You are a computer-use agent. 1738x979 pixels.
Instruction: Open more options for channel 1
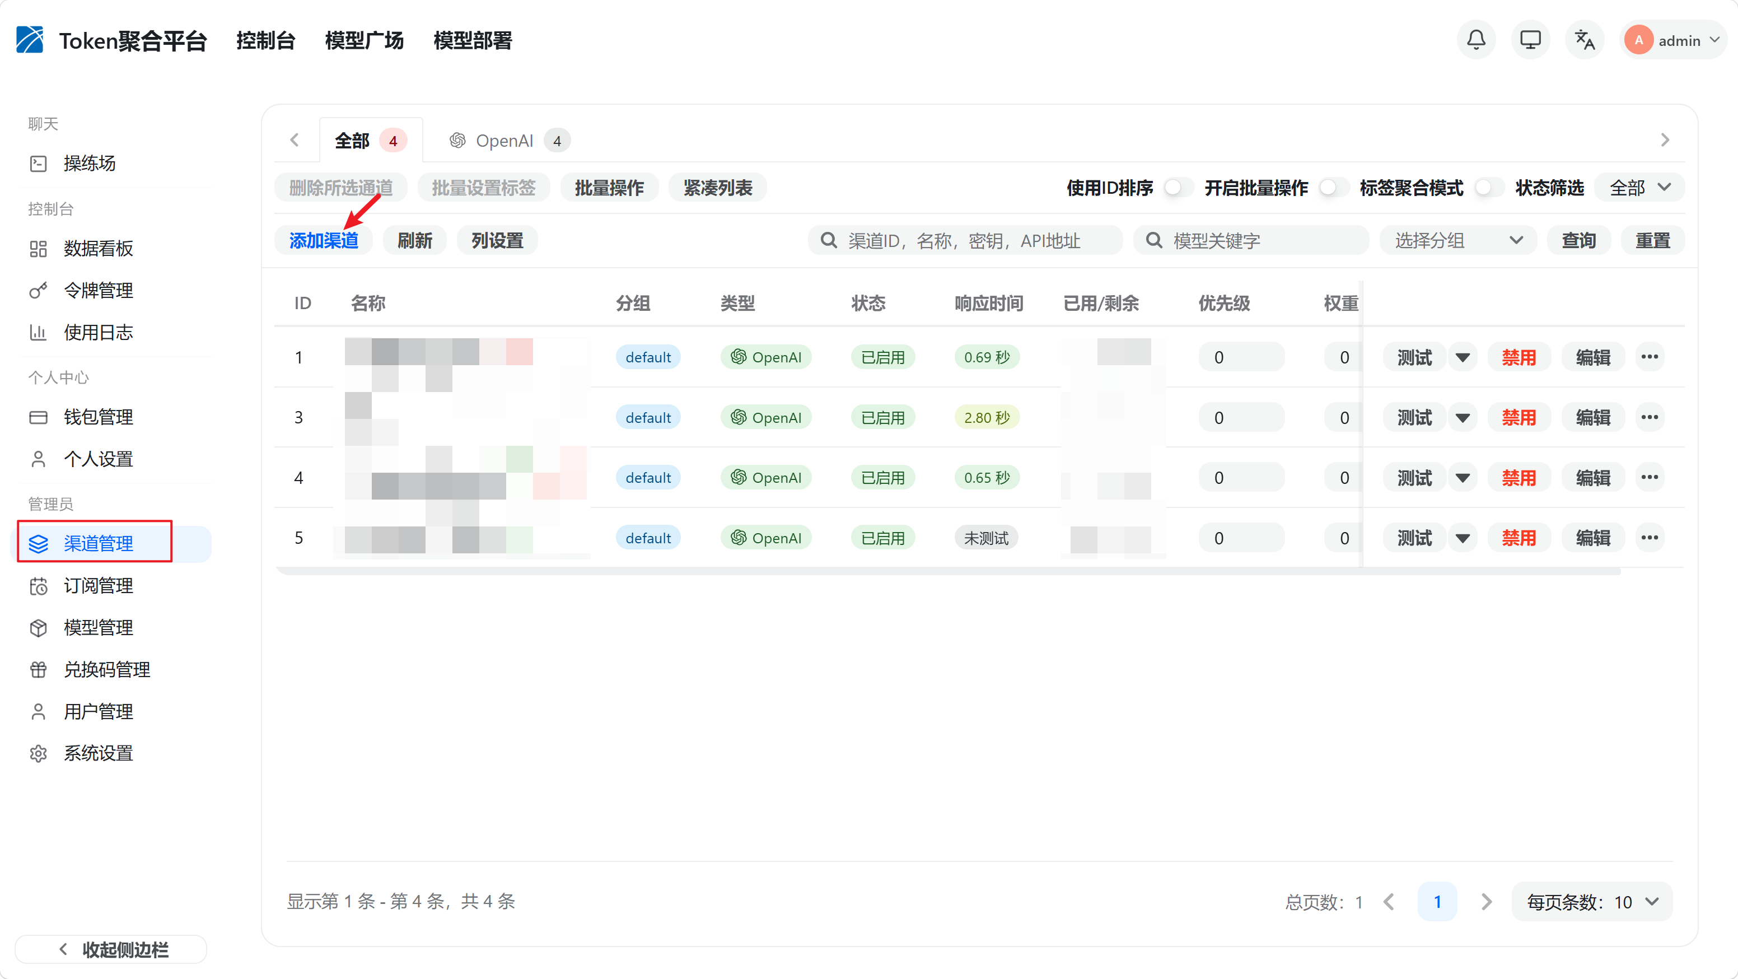(x=1650, y=357)
